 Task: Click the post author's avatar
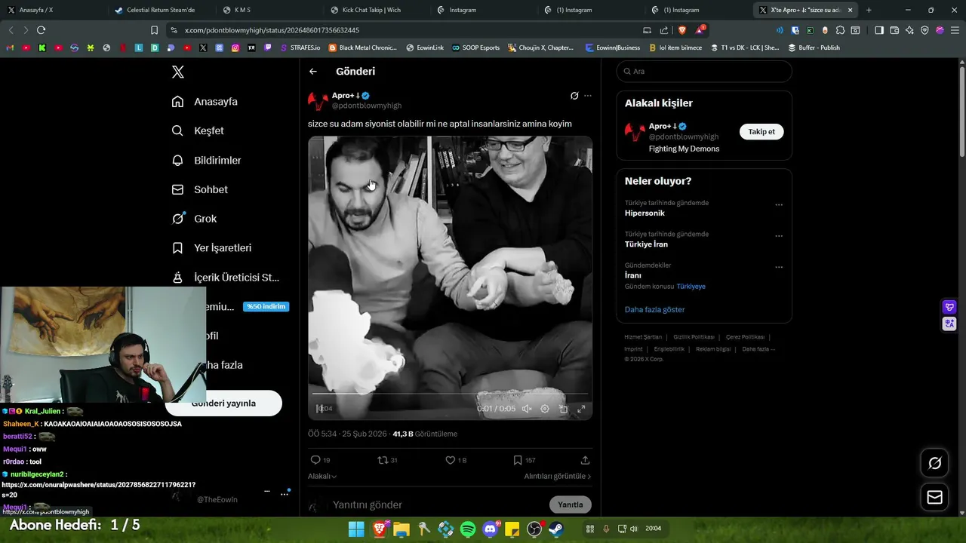[318, 100]
